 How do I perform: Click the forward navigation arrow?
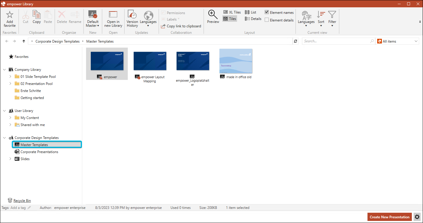(x=14, y=41)
